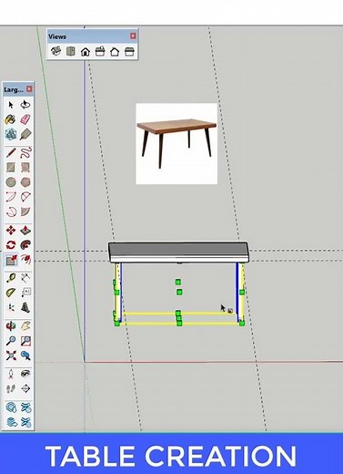Close the Large Tool Set toolbar
The width and height of the screenshot is (343, 474).
point(29,89)
